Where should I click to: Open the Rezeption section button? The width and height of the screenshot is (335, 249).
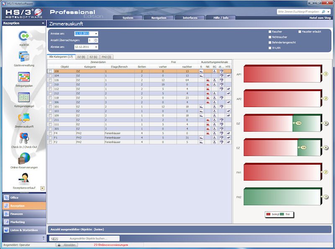click(x=24, y=206)
